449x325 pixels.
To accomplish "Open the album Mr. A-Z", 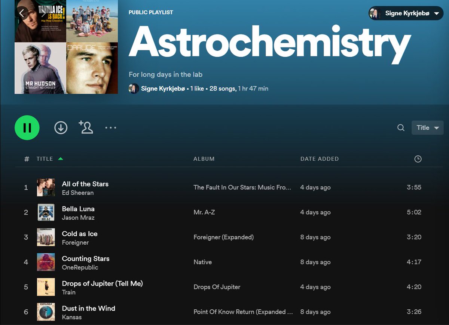I will coord(204,212).
